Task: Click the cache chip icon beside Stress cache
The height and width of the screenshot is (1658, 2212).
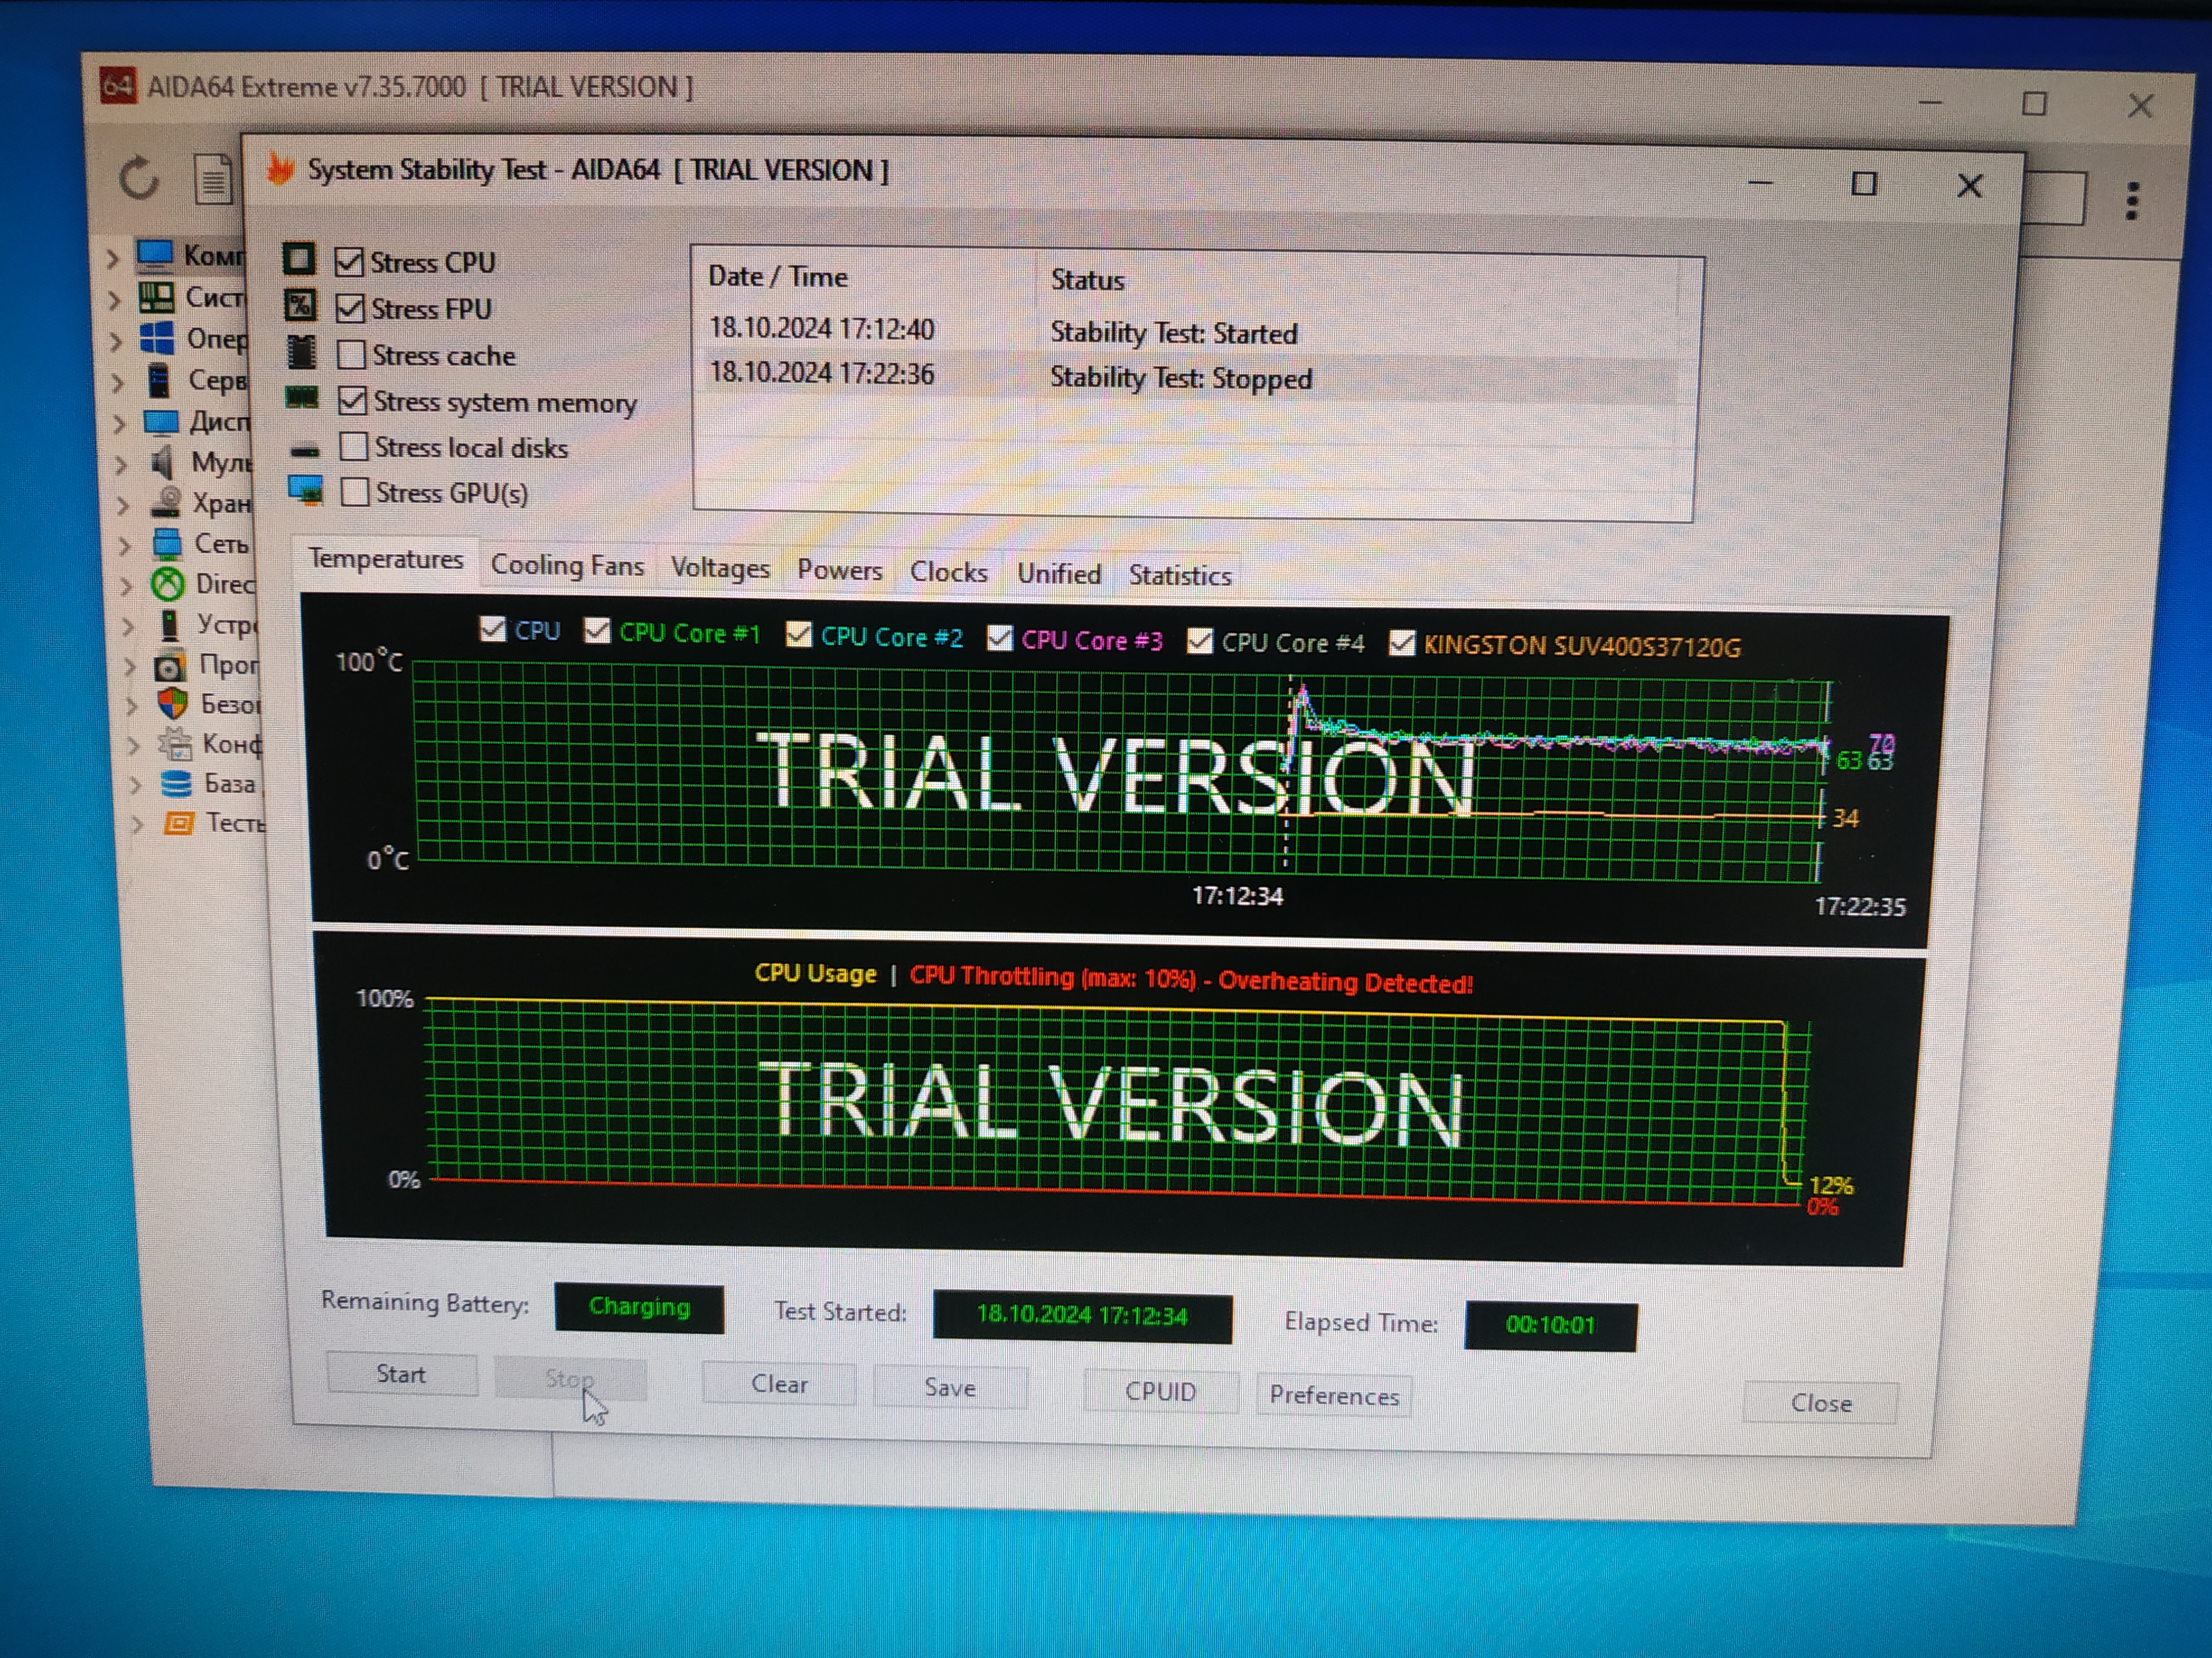Action: click(x=301, y=352)
